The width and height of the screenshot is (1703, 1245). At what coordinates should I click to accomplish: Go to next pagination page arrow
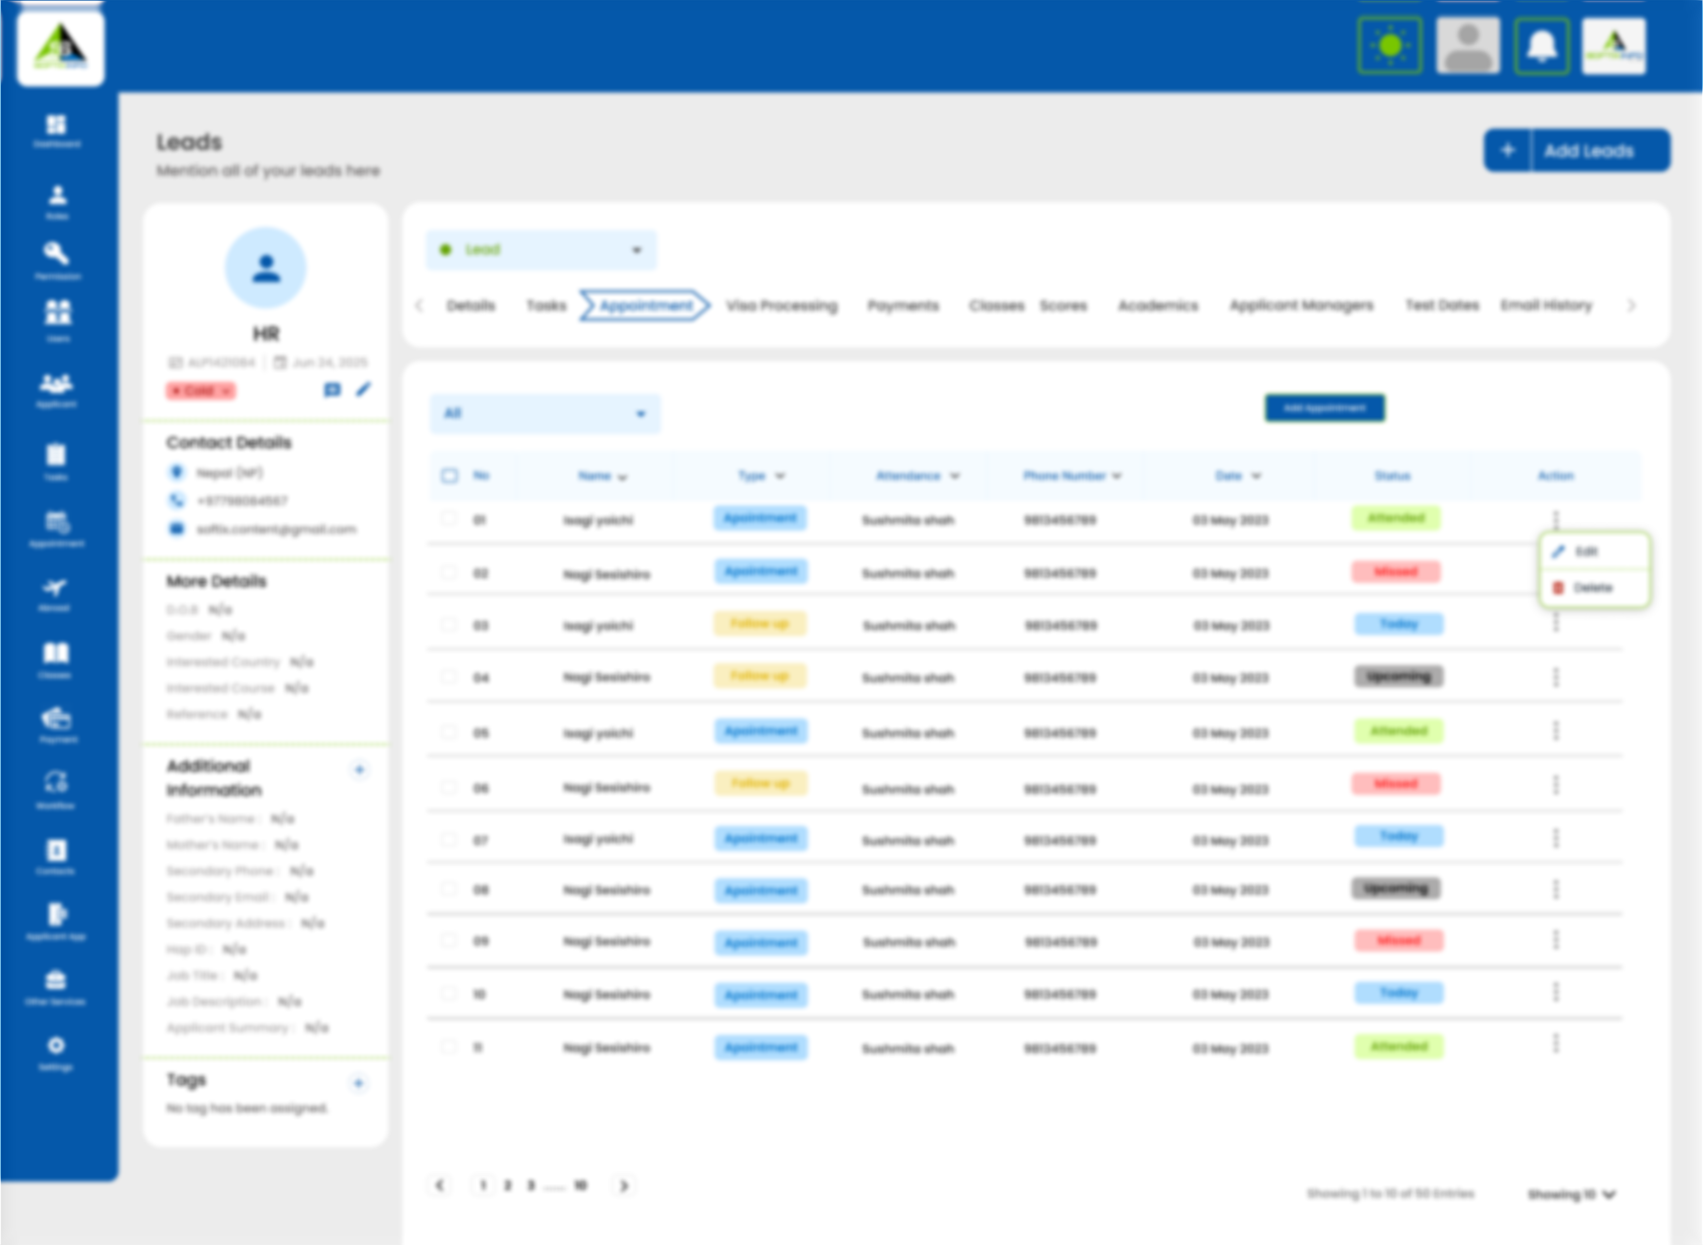(x=623, y=1186)
